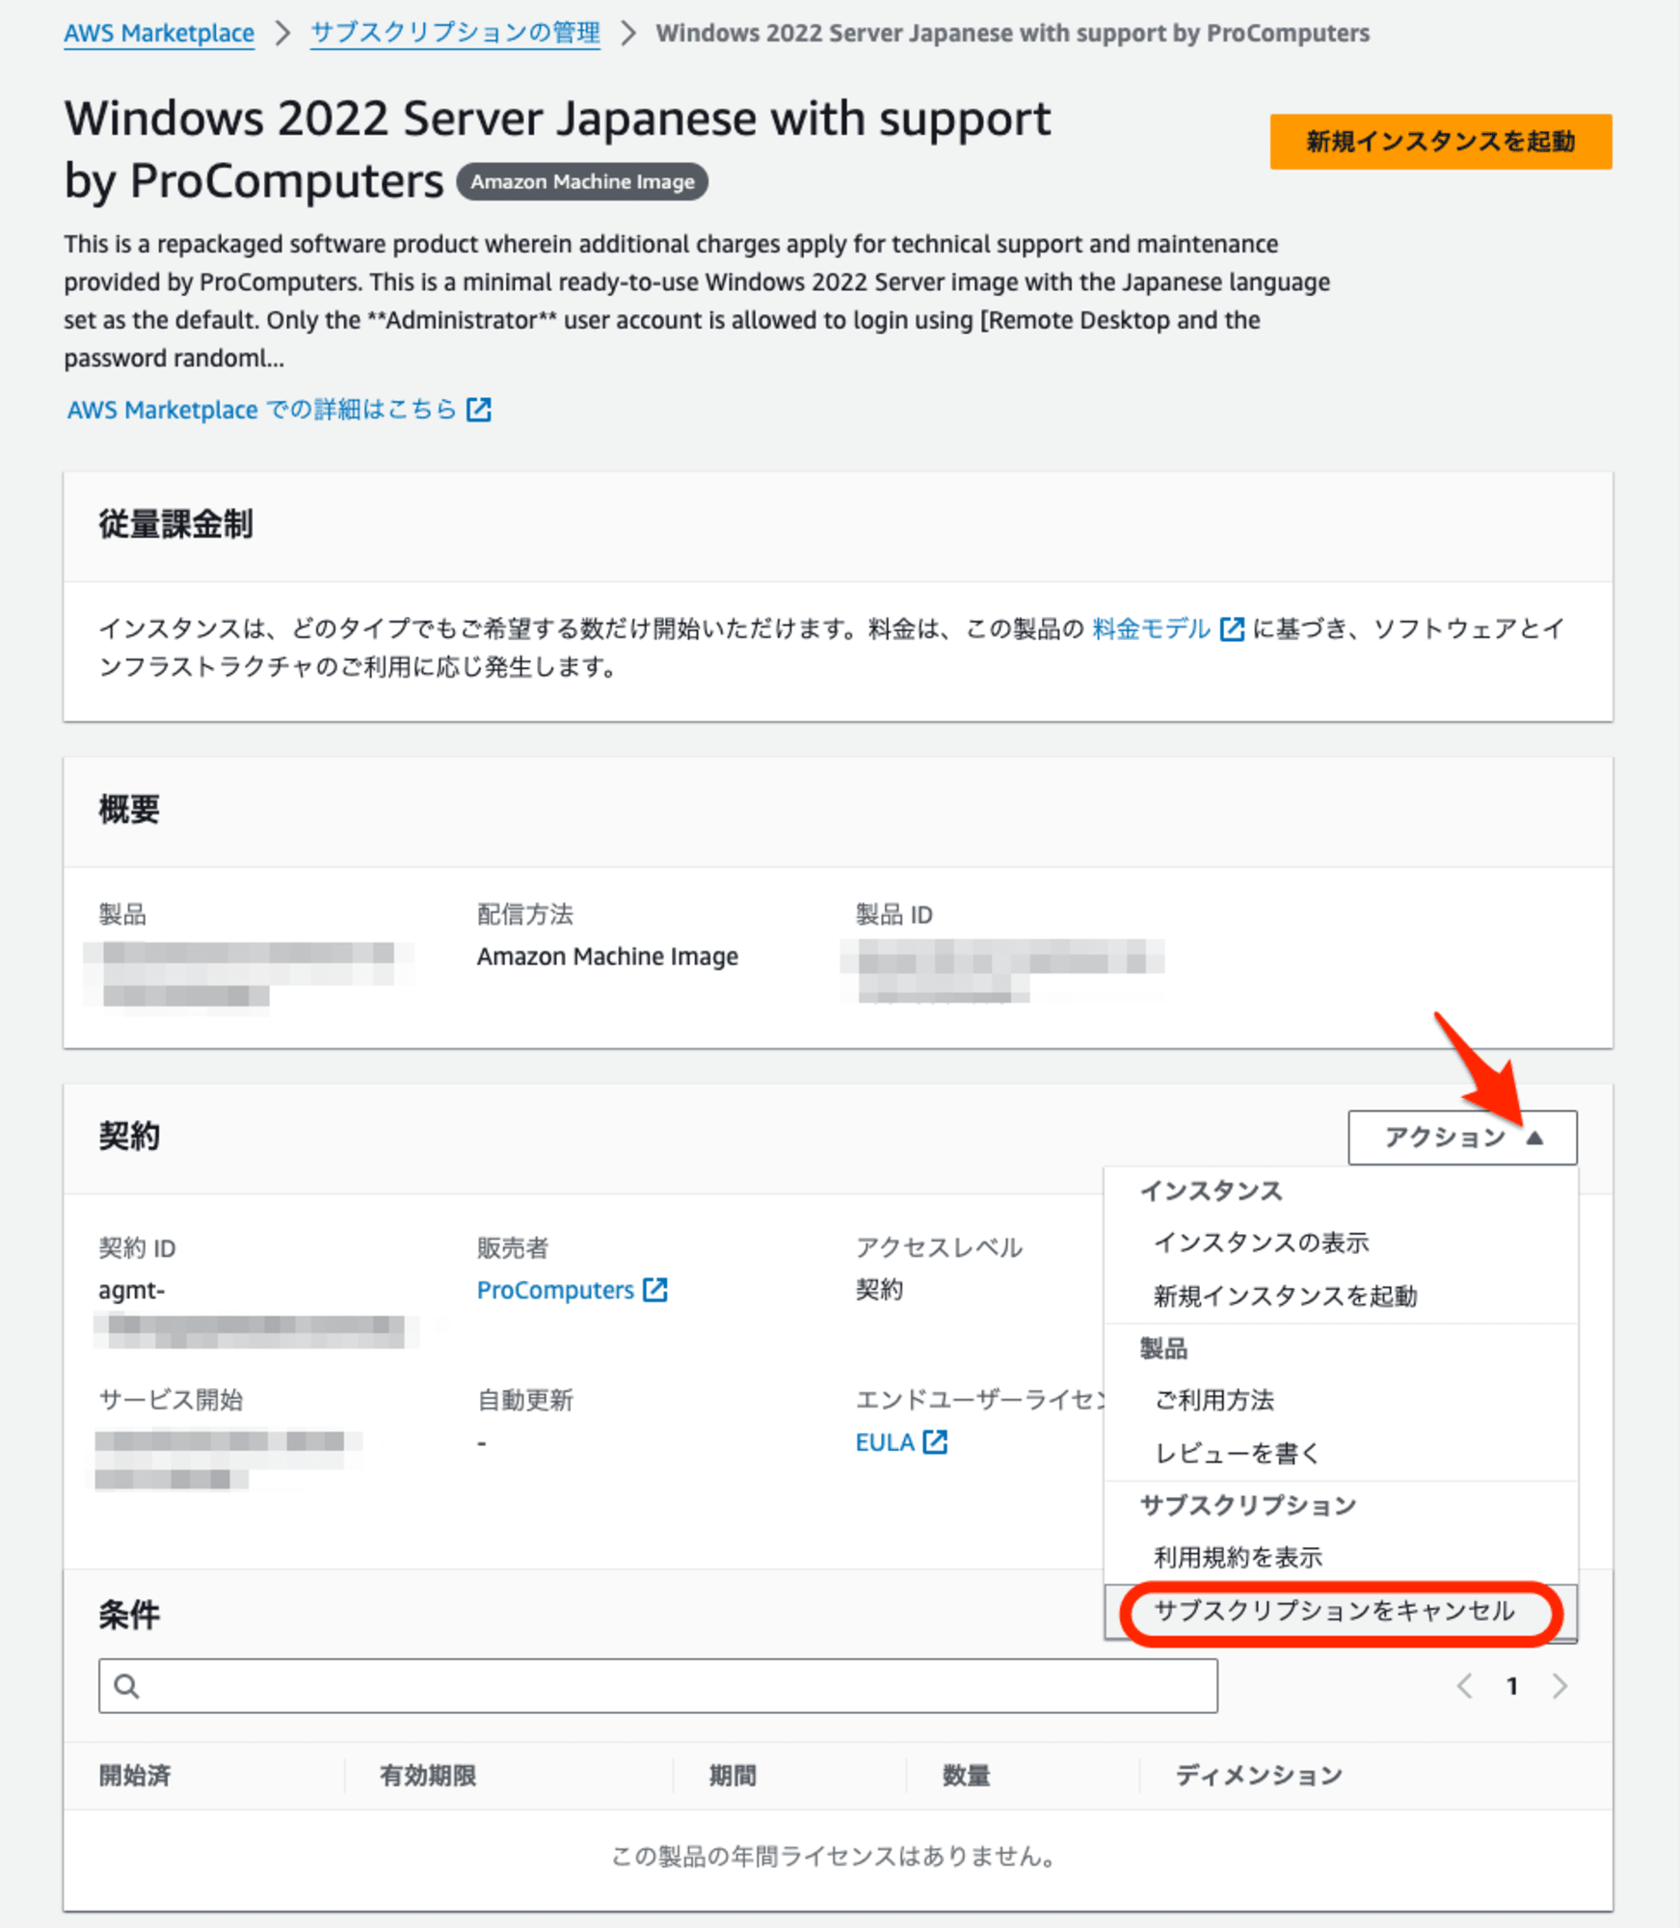Click the 従量課金制 section heading

(x=175, y=524)
